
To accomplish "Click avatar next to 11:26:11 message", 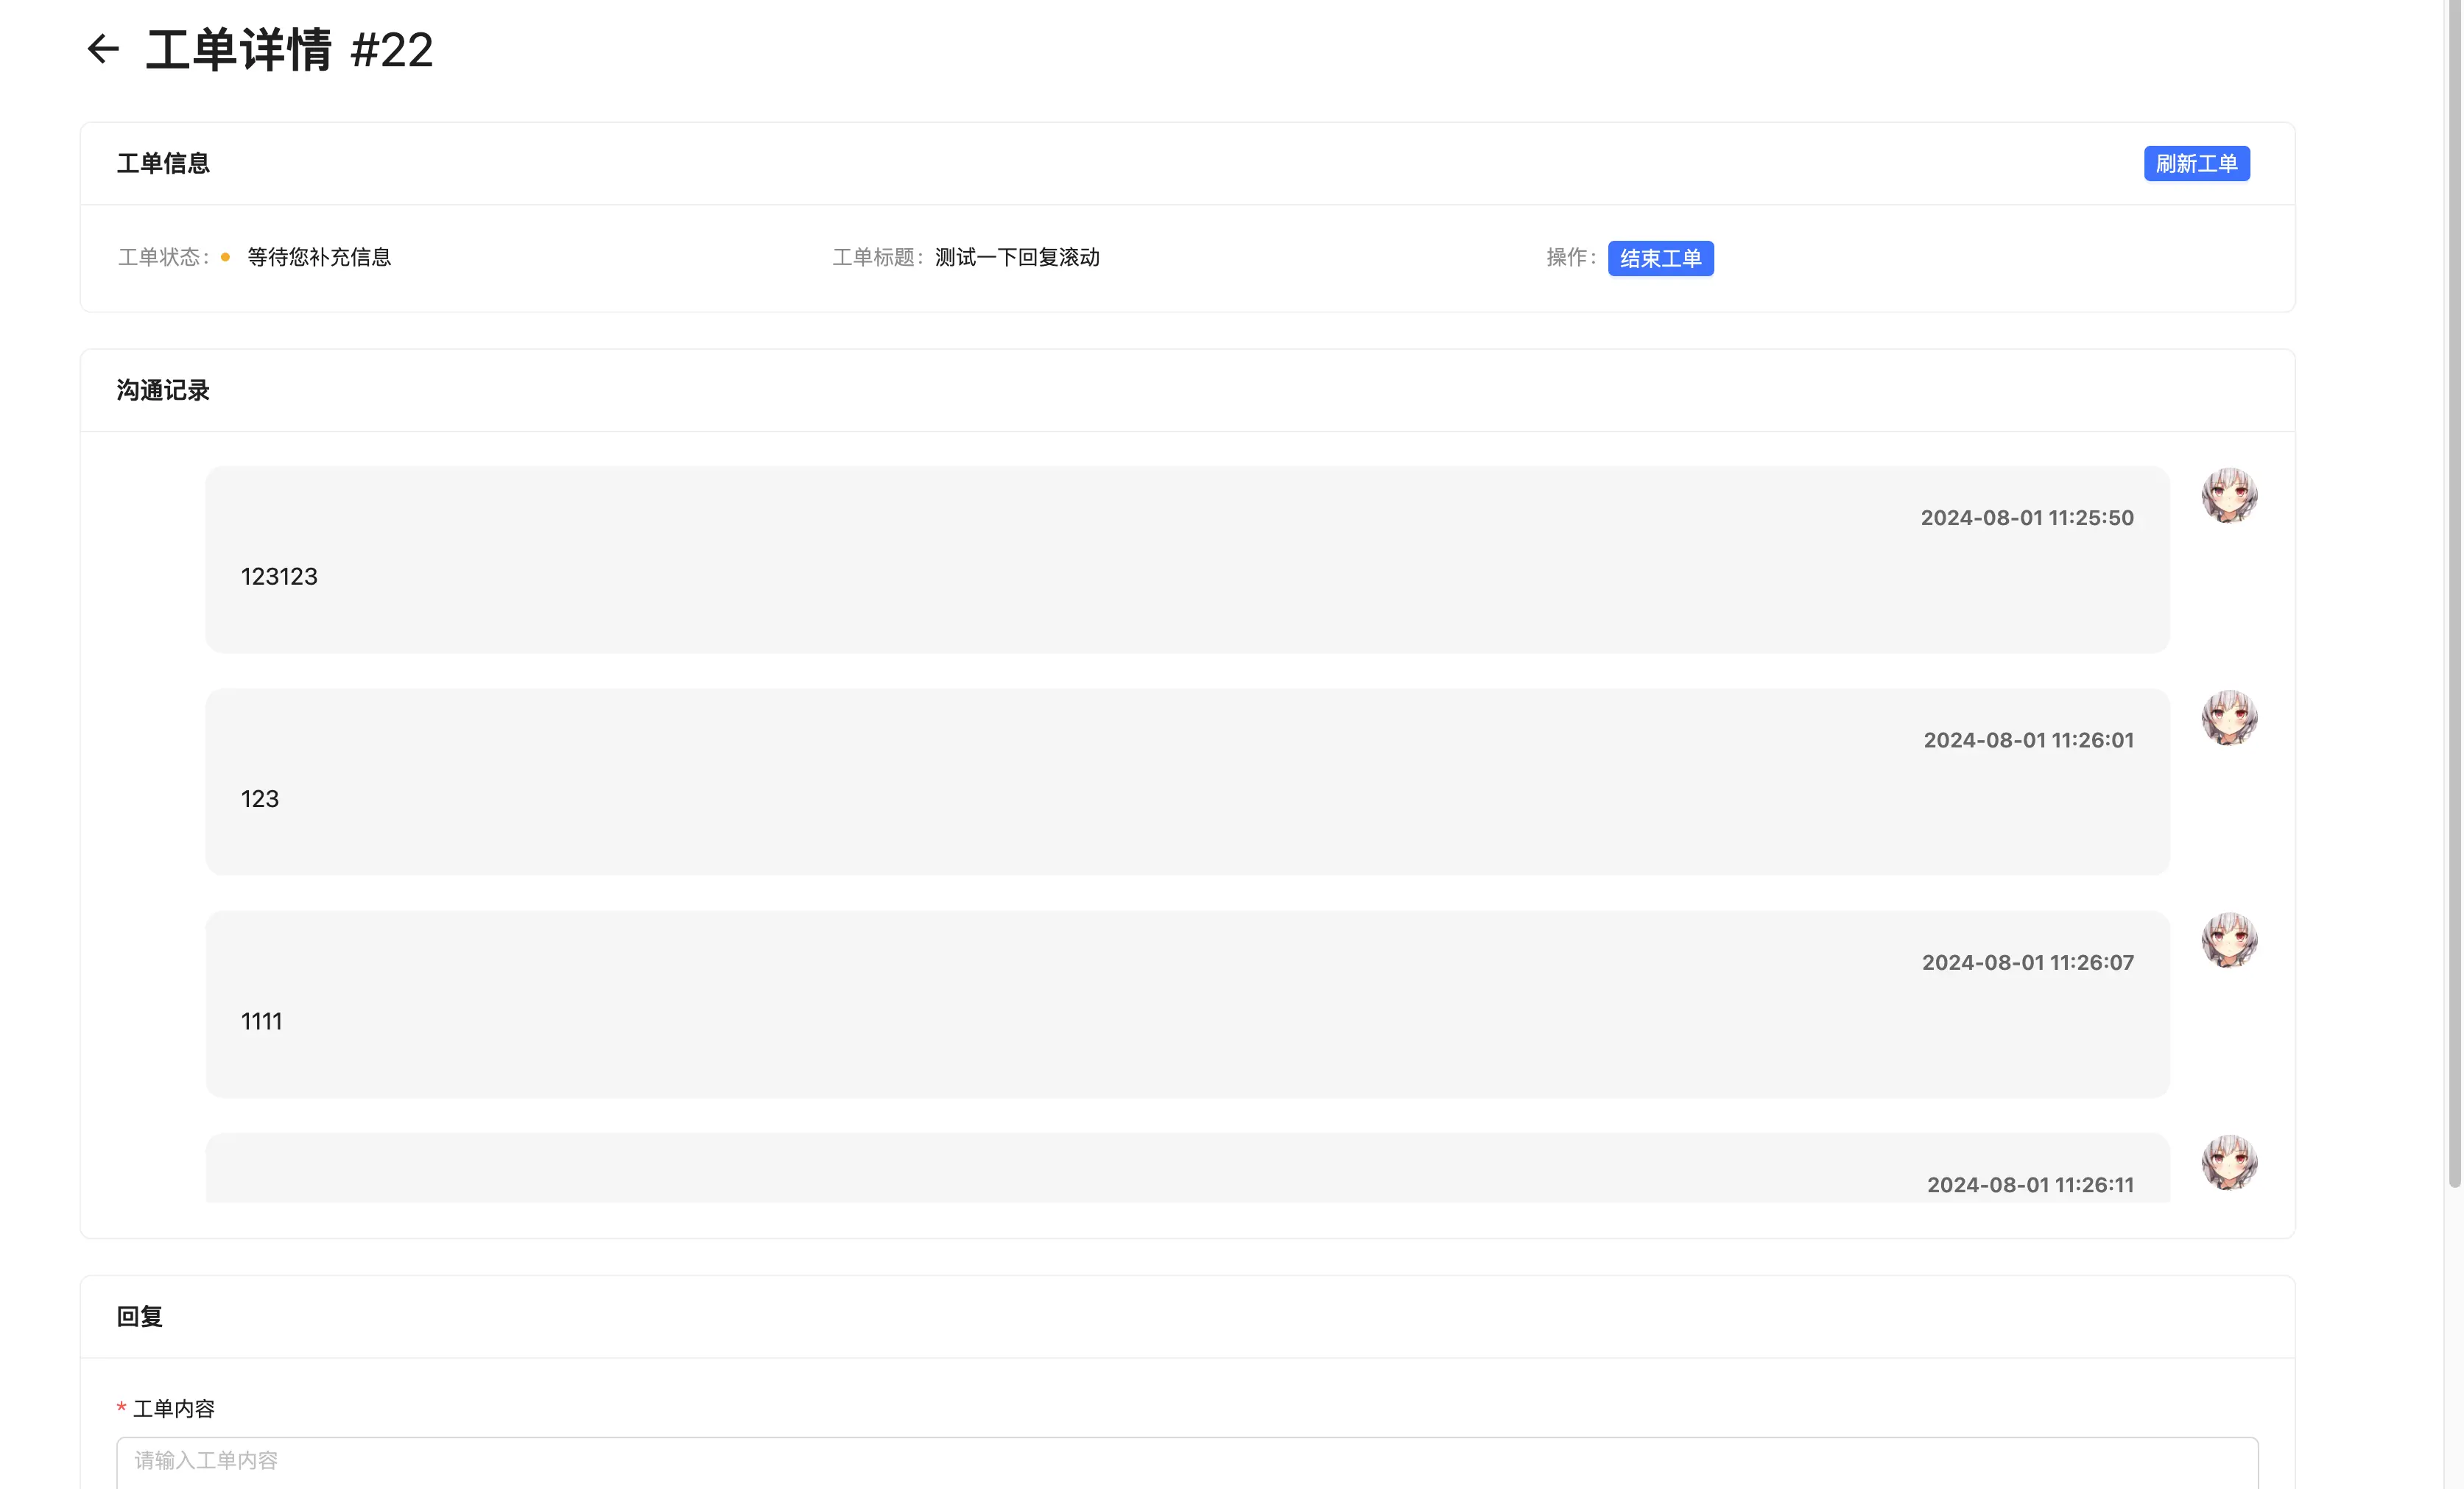I will pyautogui.click(x=2229, y=1162).
